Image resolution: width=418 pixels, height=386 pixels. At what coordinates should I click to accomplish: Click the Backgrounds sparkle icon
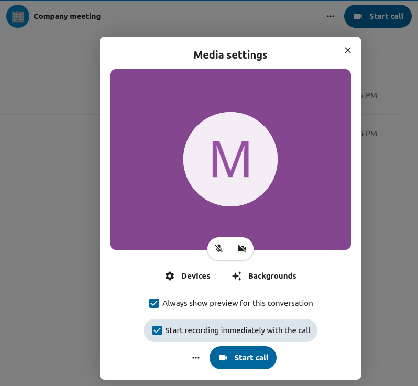[x=237, y=276]
